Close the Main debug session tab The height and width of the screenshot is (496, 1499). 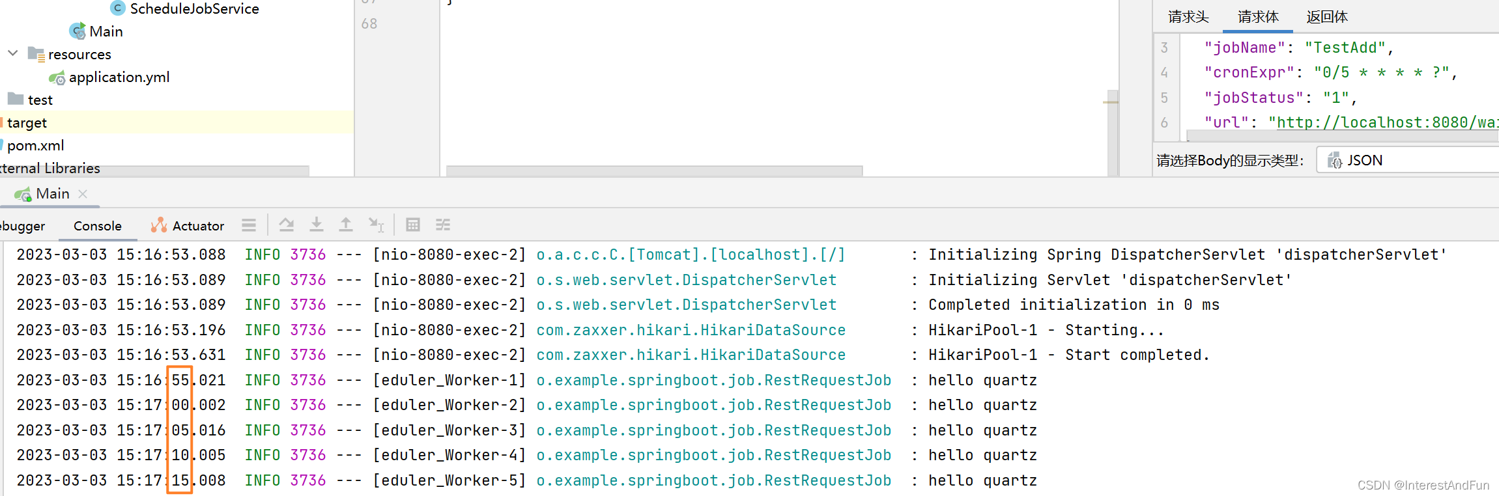83,193
